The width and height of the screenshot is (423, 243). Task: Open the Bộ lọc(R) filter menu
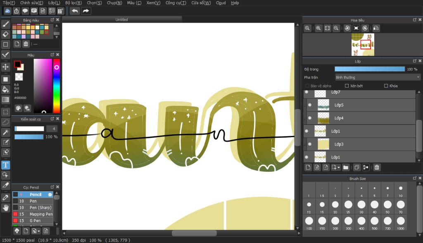[x=74, y=3]
